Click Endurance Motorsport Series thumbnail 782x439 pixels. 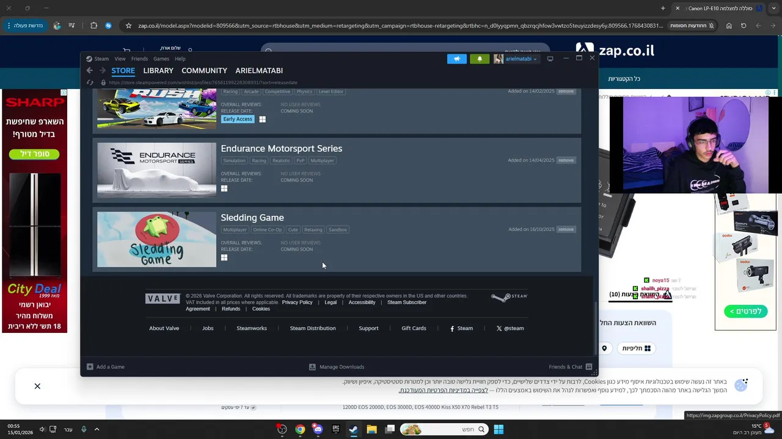pyautogui.click(x=156, y=170)
